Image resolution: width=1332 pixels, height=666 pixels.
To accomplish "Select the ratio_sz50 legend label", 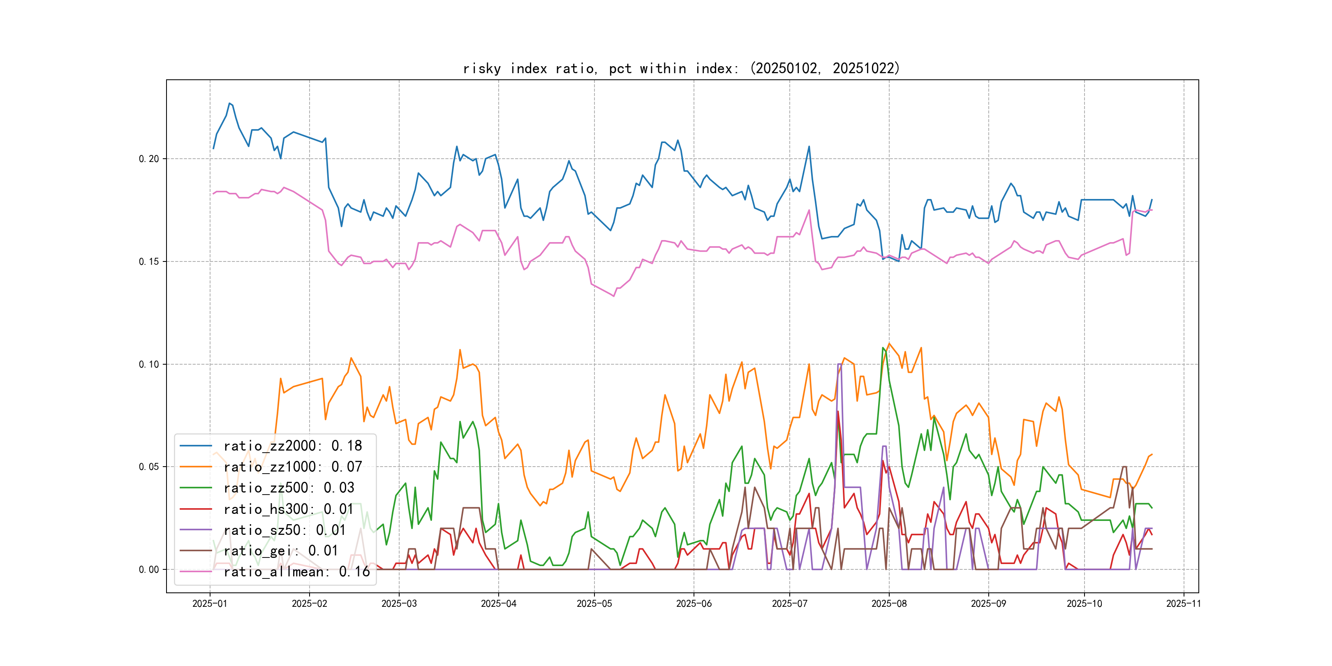I will [x=284, y=530].
